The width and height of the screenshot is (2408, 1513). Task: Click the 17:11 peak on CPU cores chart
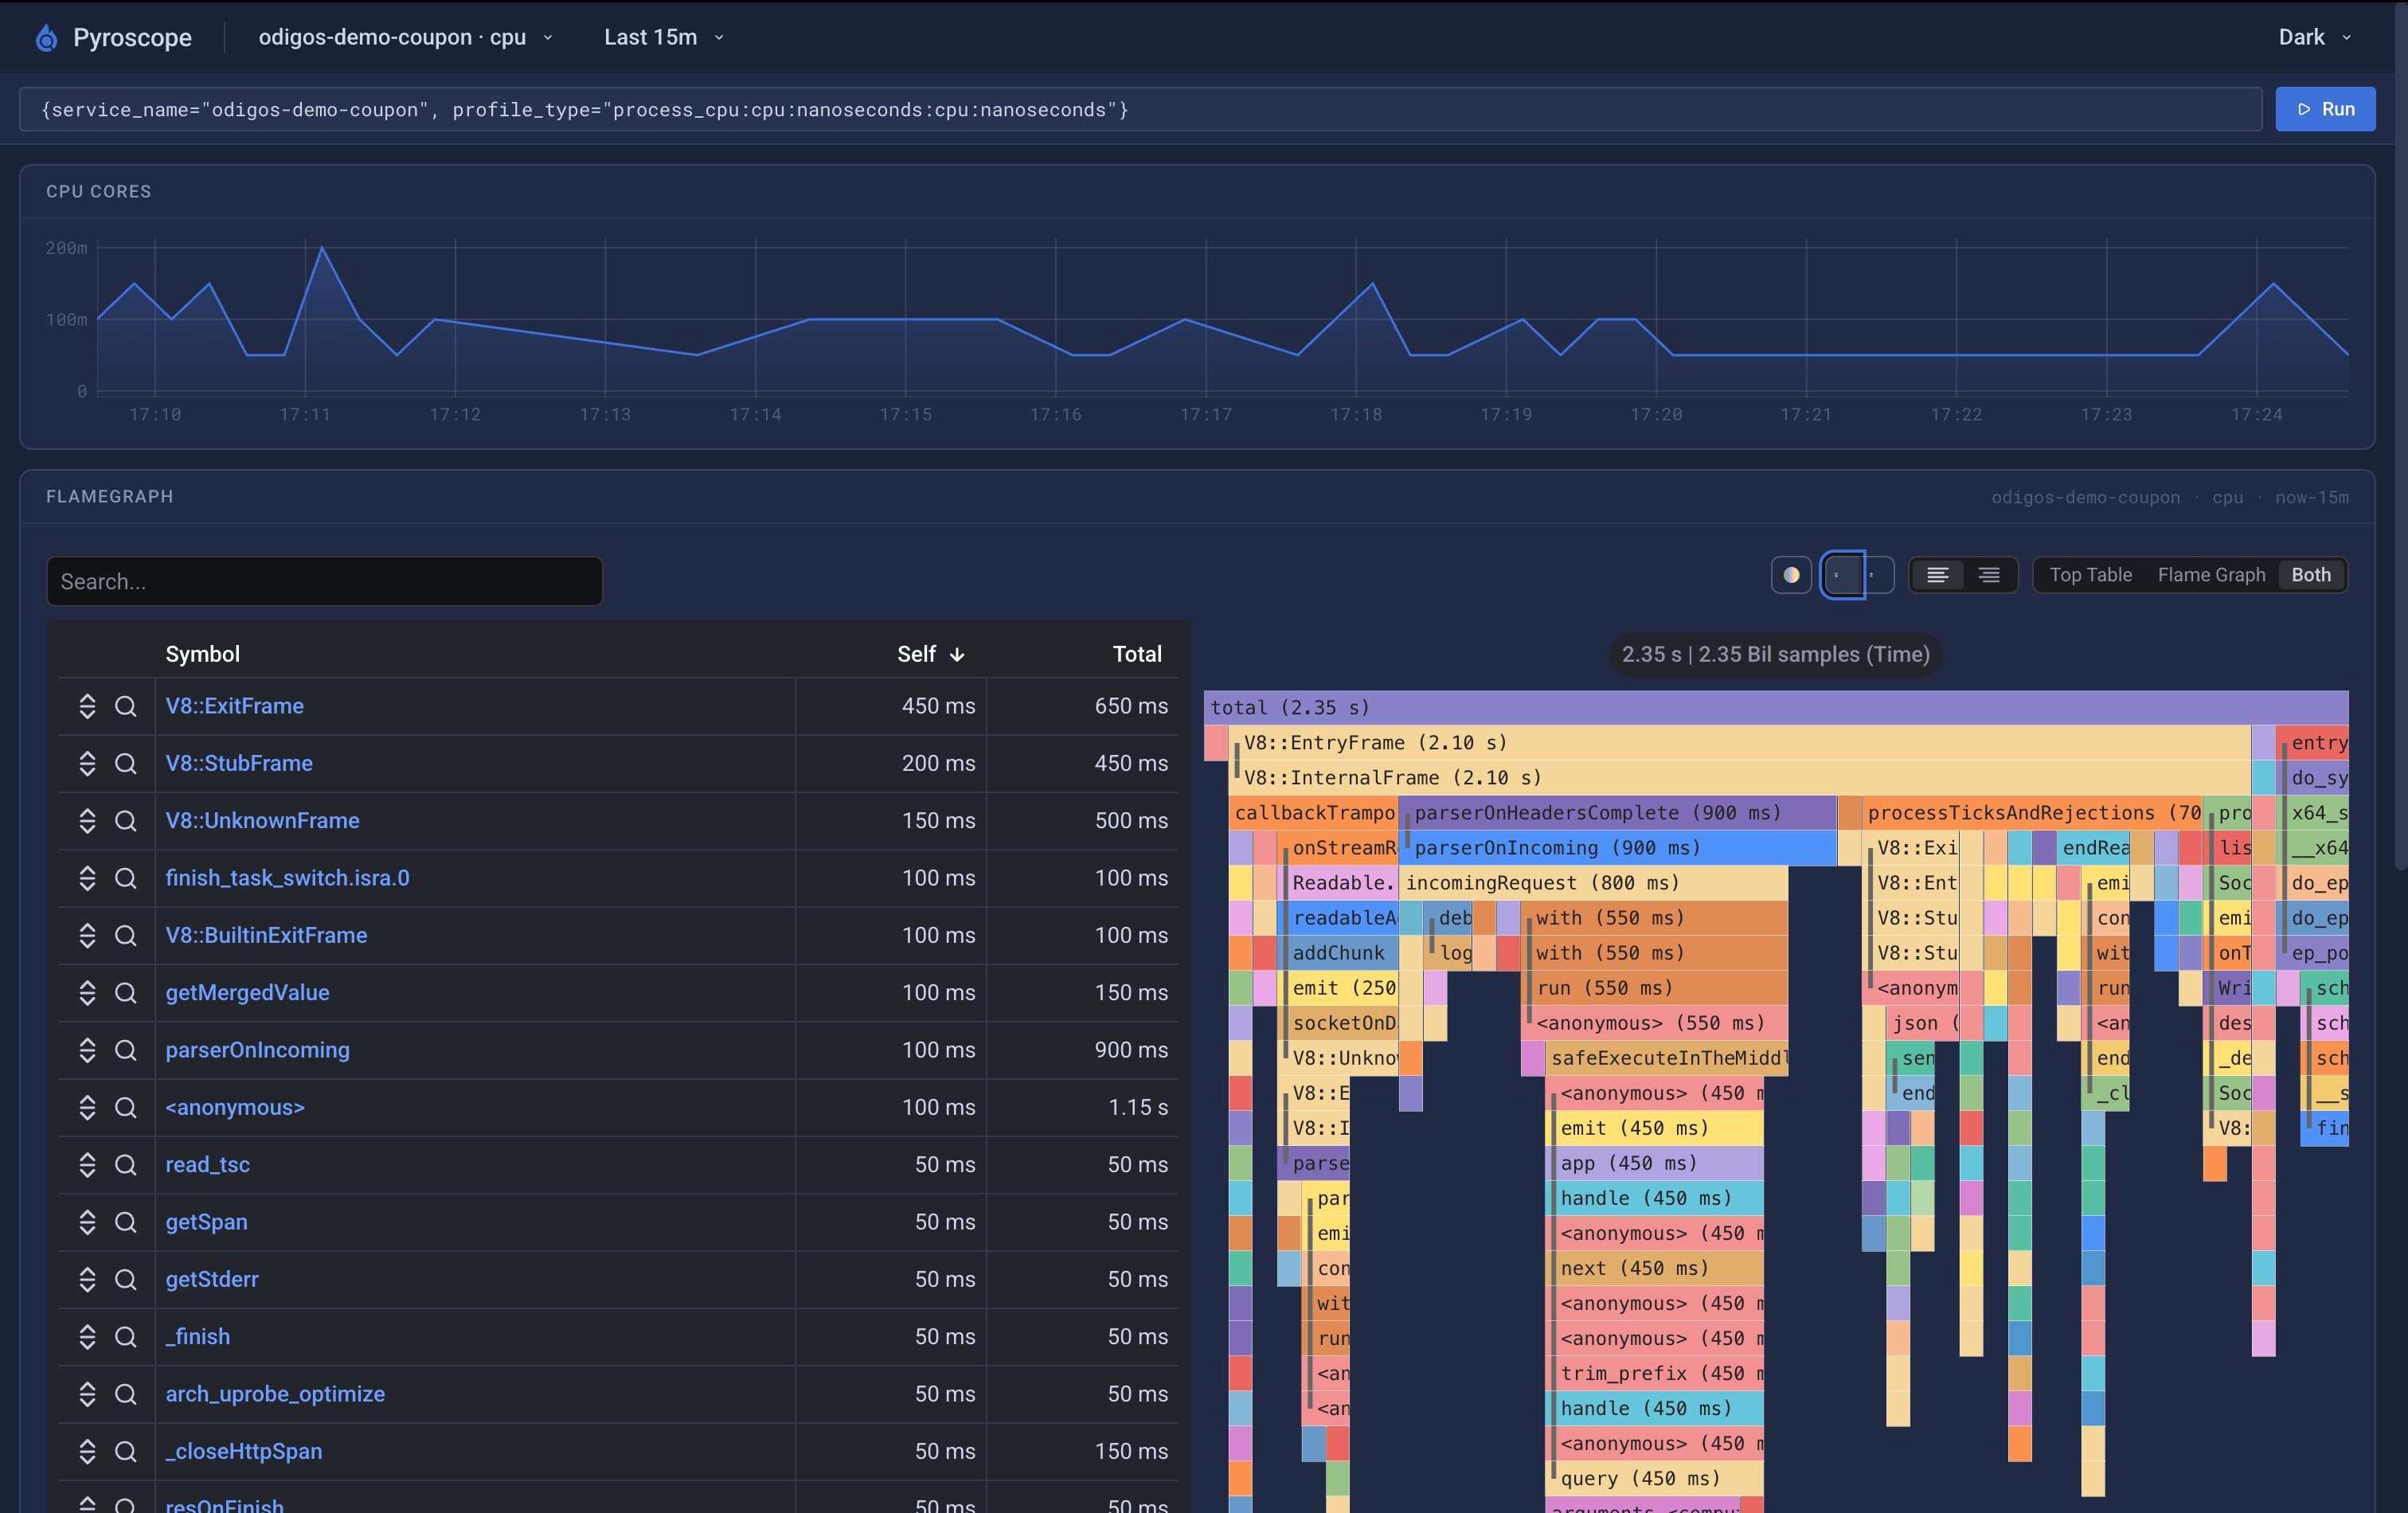(x=322, y=247)
